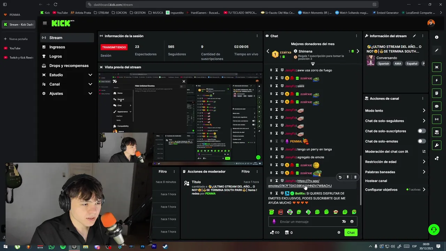The image size is (446, 251).
Task: Open the Información del stream options menu
Action: pyautogui.click(x=423, y=36)
